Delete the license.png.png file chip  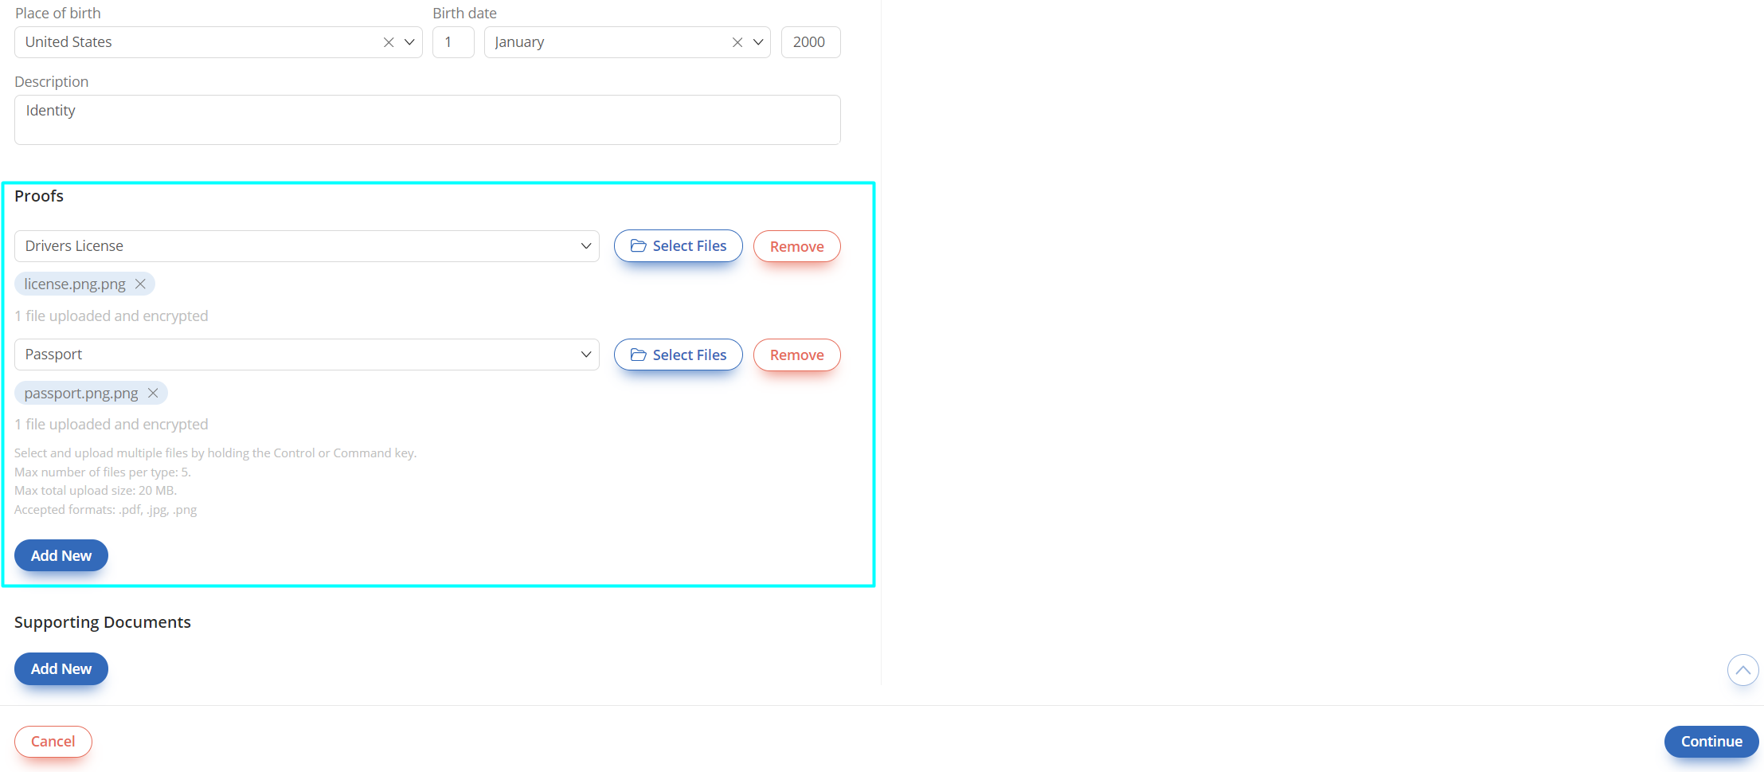coord(140,284)
